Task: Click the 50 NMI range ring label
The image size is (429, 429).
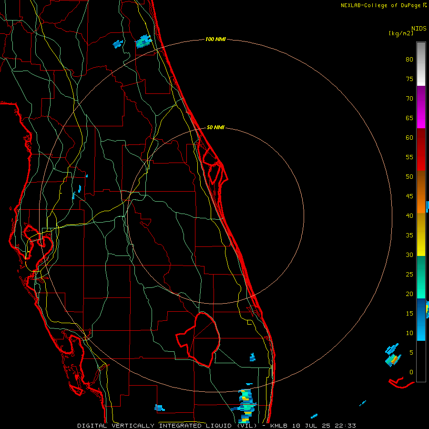Action: click(x=215, y=127)
